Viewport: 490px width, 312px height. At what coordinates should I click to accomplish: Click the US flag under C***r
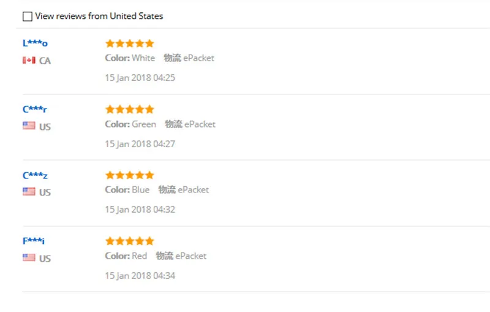(x=29, y=126)
